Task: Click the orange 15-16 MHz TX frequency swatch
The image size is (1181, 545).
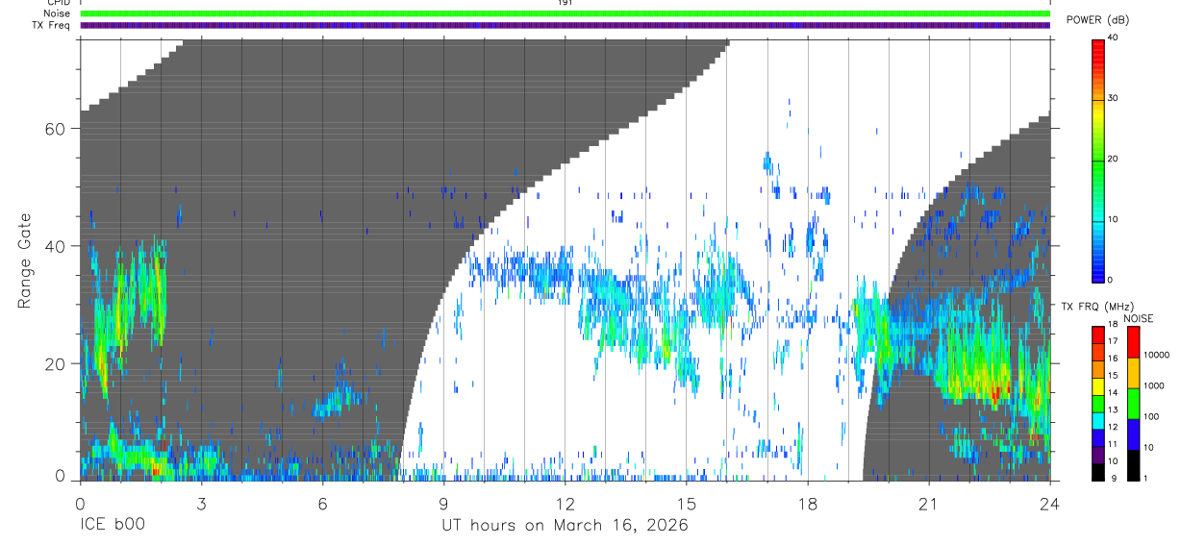Action: [1097, 367]
